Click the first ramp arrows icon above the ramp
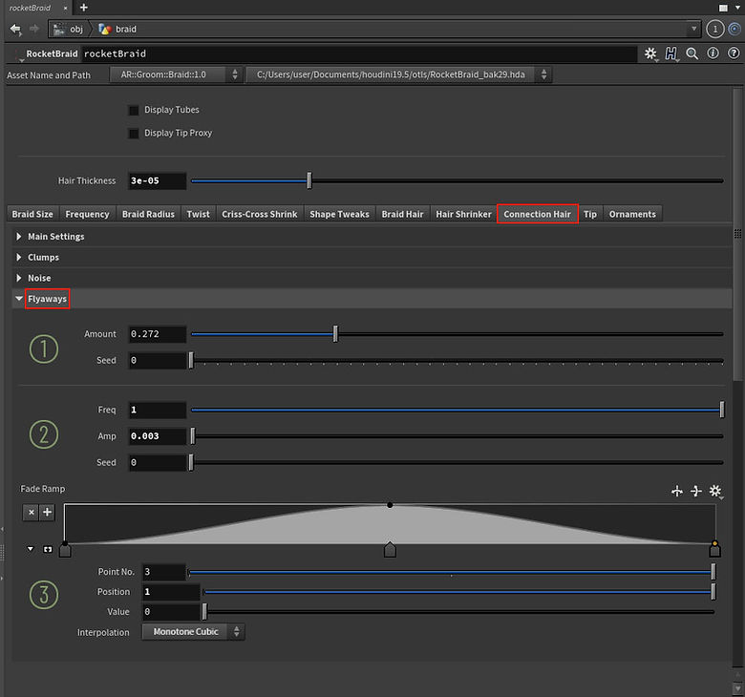This screenshot has width=745, height=697. click(677, 491)
